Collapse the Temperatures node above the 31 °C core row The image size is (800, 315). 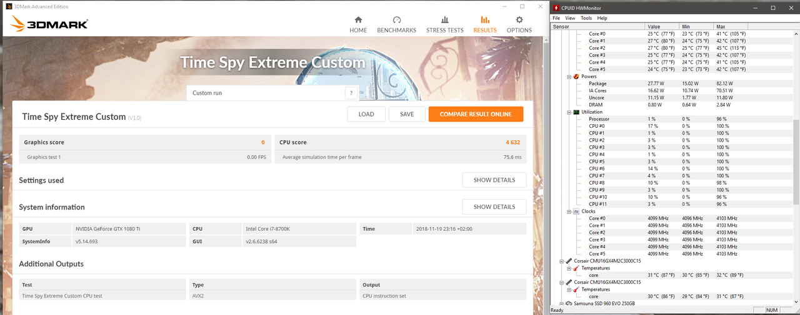(569, 268)
